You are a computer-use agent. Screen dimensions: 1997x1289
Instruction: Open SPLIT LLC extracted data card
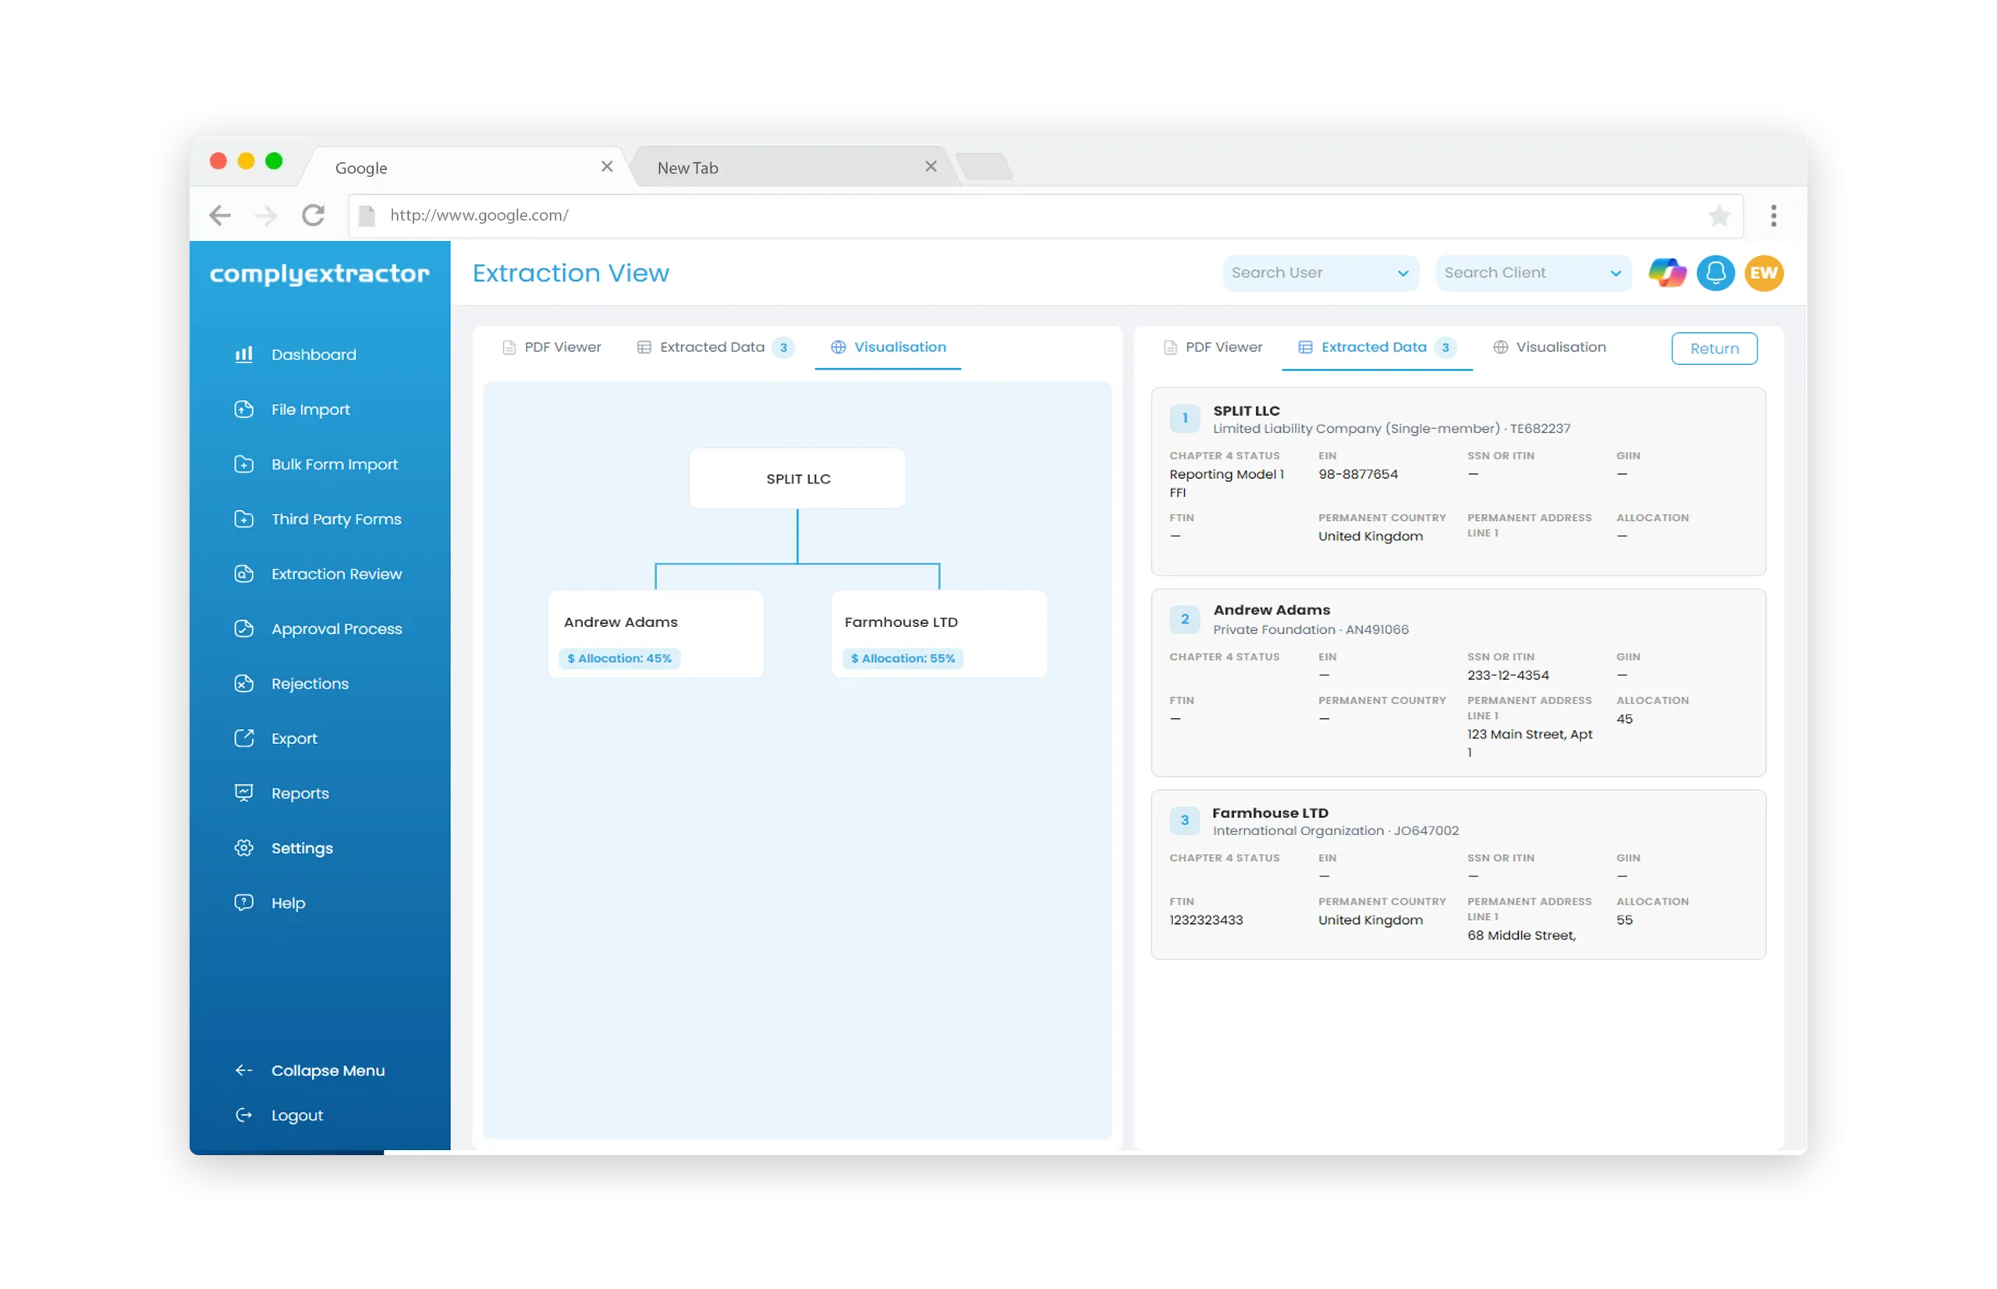pos(1458,481)
